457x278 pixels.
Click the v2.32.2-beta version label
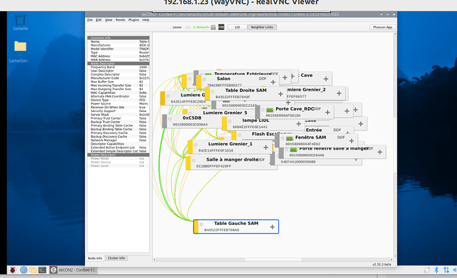coord(381,264)
